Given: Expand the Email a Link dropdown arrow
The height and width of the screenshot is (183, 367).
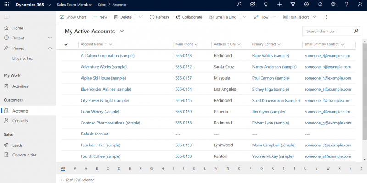Looking at the screenshot, I should [x=245, y=17].
